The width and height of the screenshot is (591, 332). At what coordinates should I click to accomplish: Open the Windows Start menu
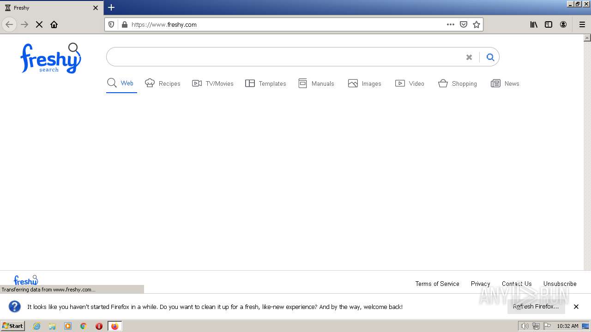tap(13, 326)
